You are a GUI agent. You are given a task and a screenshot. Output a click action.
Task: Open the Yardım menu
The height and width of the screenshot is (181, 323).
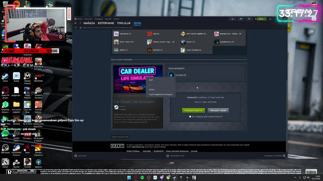116,19
